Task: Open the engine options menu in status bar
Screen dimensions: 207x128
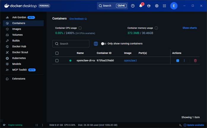Action: [x=43, y=125]
